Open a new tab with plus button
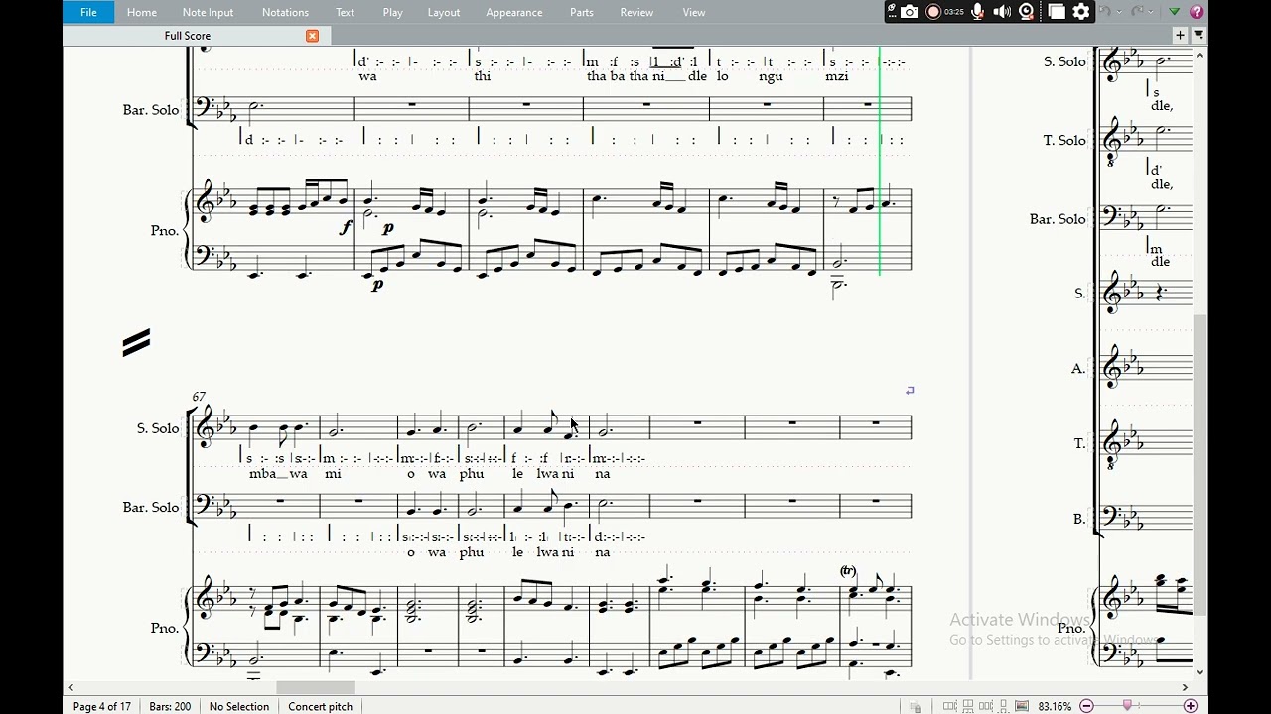The width and height of the screenshot is (1271, 714). pos(1180,35)
